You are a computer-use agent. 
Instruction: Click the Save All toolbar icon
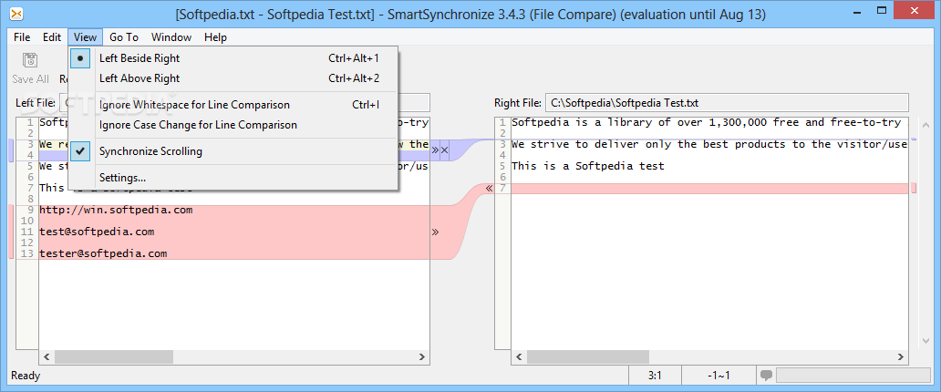30,60
